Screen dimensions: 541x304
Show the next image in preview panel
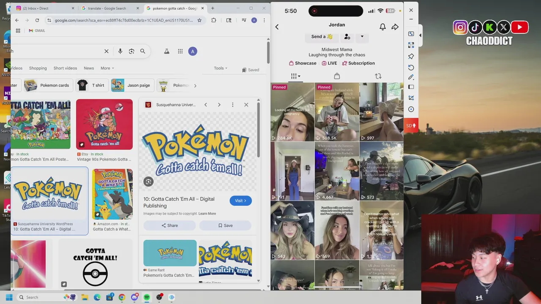[219, 105]
